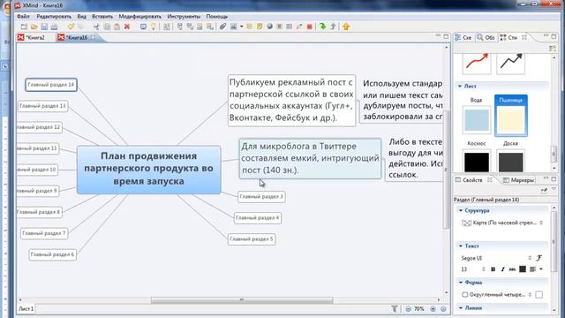Viewport: 565px width, 318px height.
Task: Toggle italic text formatting
Action: pyautogui.click(x=502, y=269)
